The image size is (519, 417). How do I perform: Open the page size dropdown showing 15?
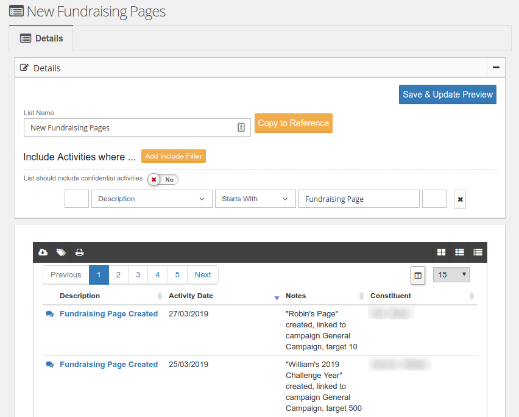click(x=451, y=275)
